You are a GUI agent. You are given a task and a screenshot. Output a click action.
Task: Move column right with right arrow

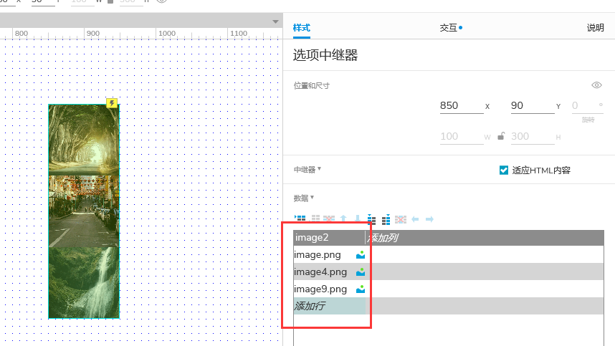(429, 219)
